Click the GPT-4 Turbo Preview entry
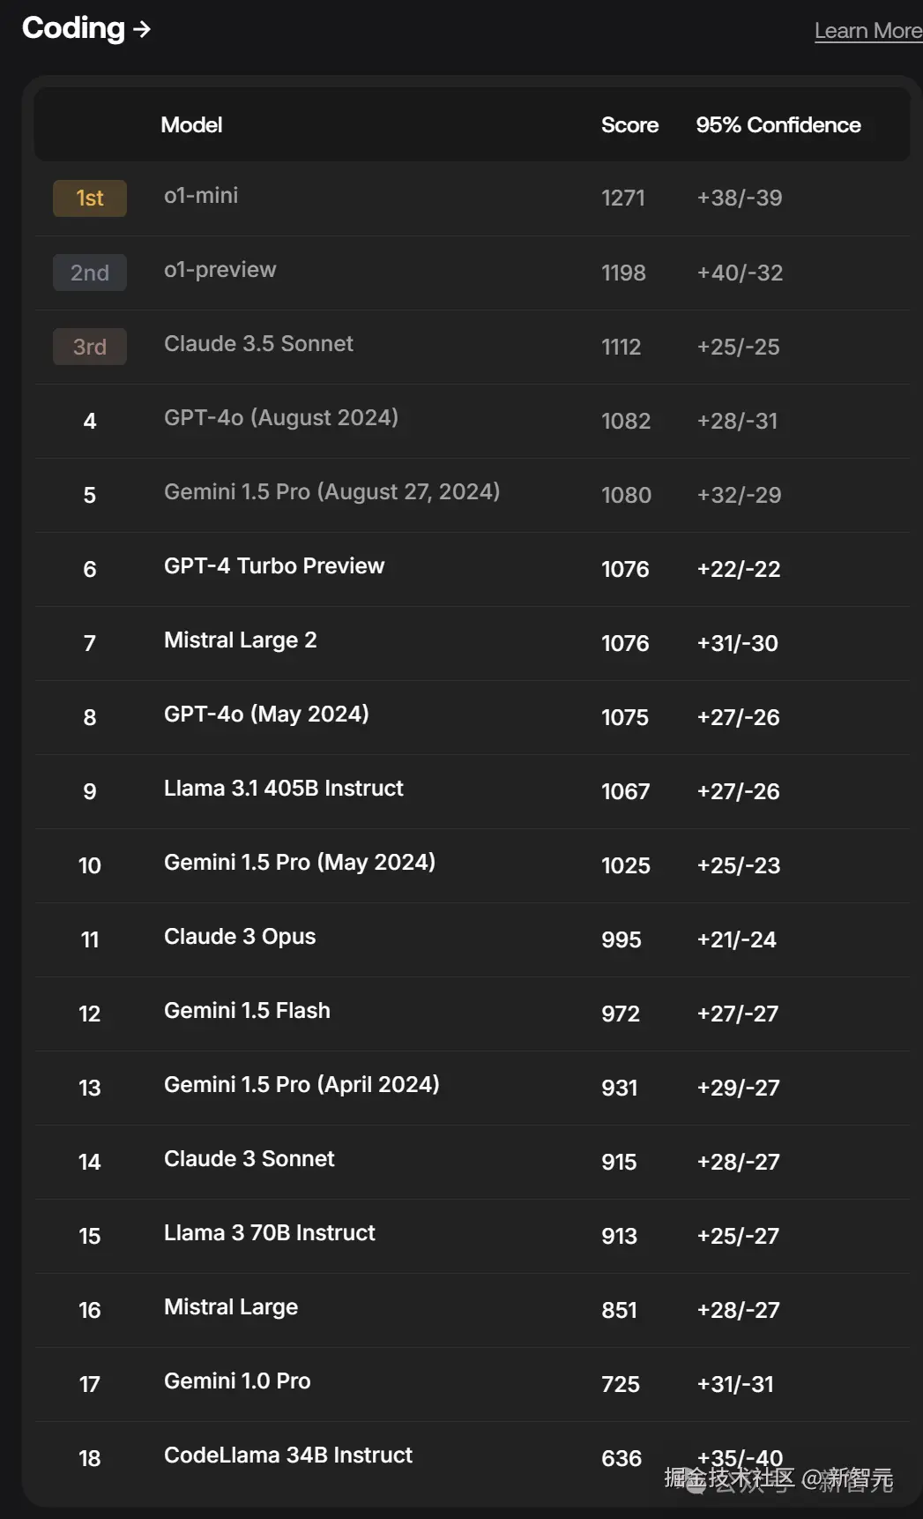Viewport: 923px width, 1519px height. coord(274,566)
